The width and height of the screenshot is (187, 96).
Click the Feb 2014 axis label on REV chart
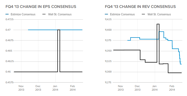(x=172, y=88)
